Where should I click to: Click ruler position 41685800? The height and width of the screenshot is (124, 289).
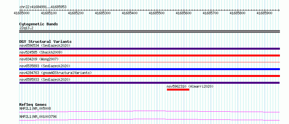[x=238, y=13]
